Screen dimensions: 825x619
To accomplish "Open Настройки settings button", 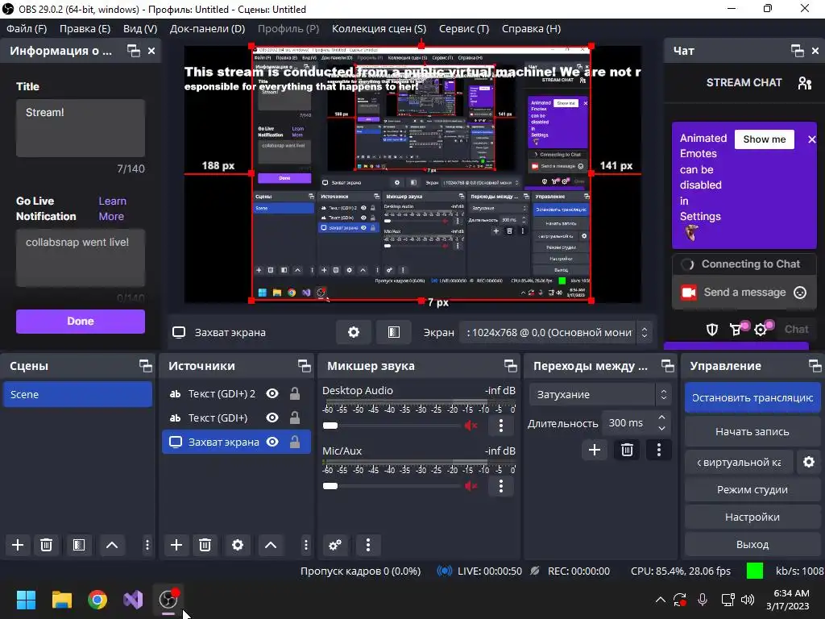I will [x=752, y=517].
